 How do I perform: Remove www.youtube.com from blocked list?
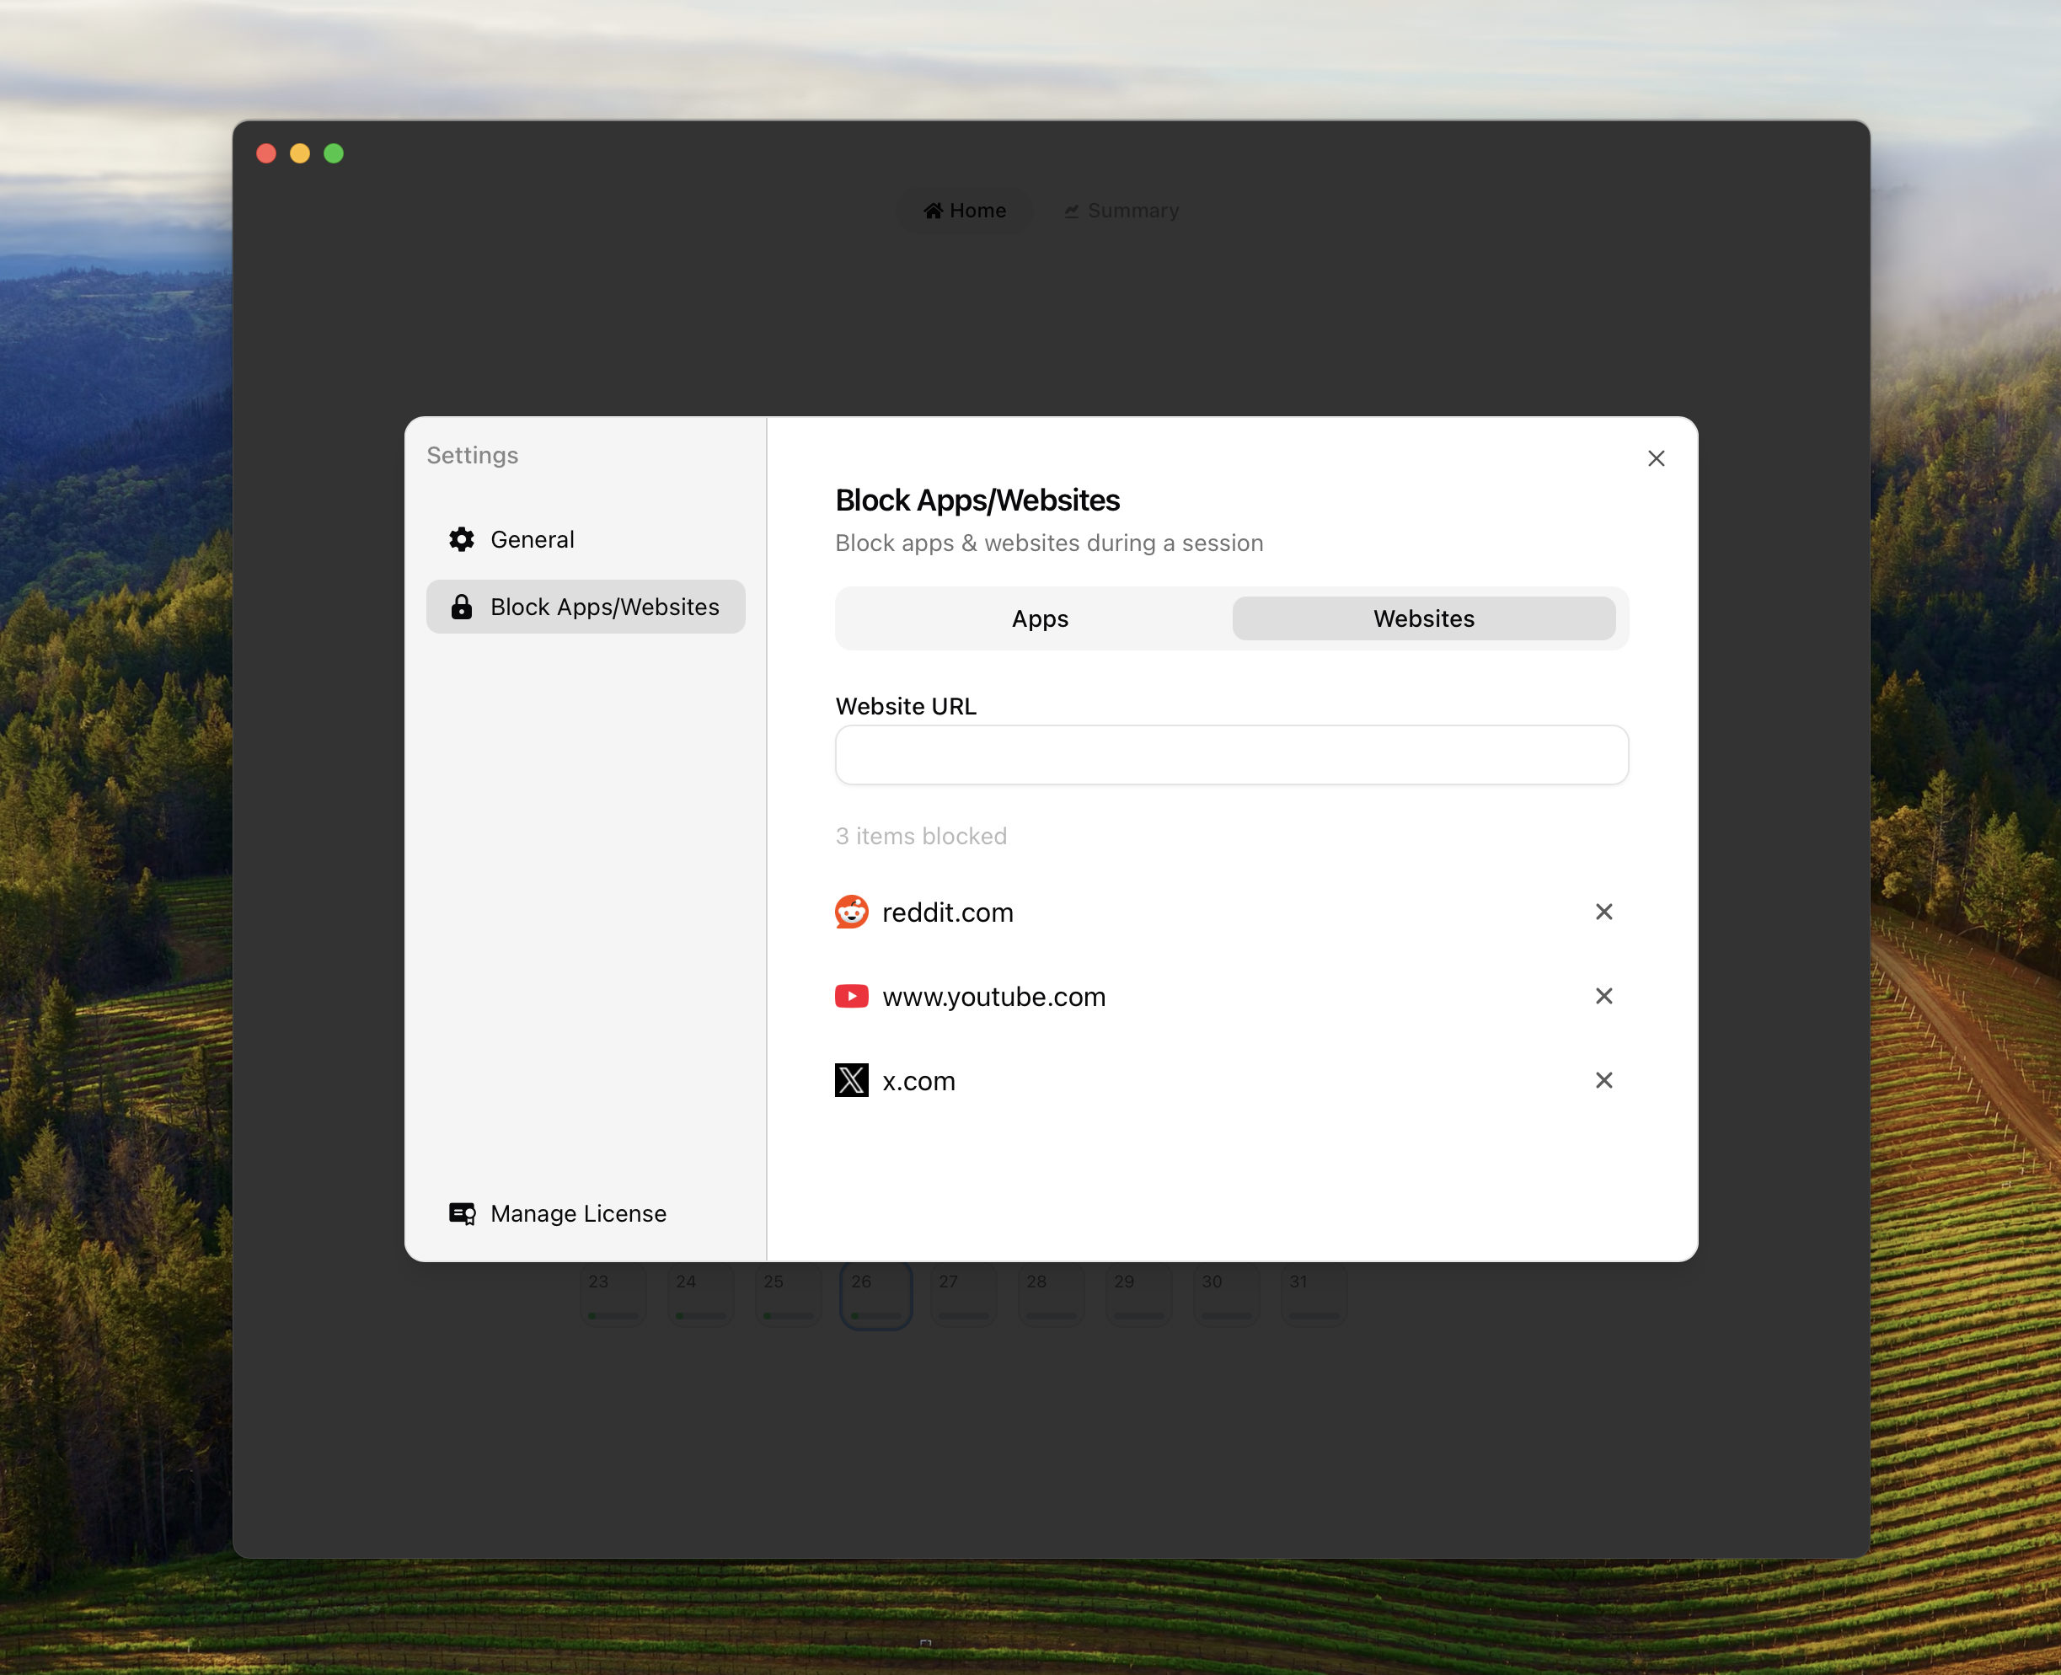tap(1603, 996)
